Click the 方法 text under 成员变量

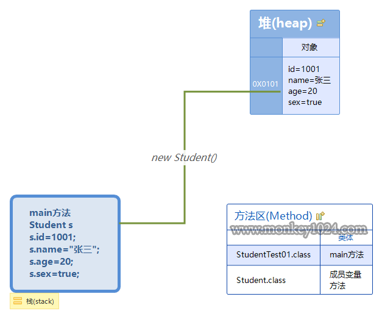(x=338, y=285)
